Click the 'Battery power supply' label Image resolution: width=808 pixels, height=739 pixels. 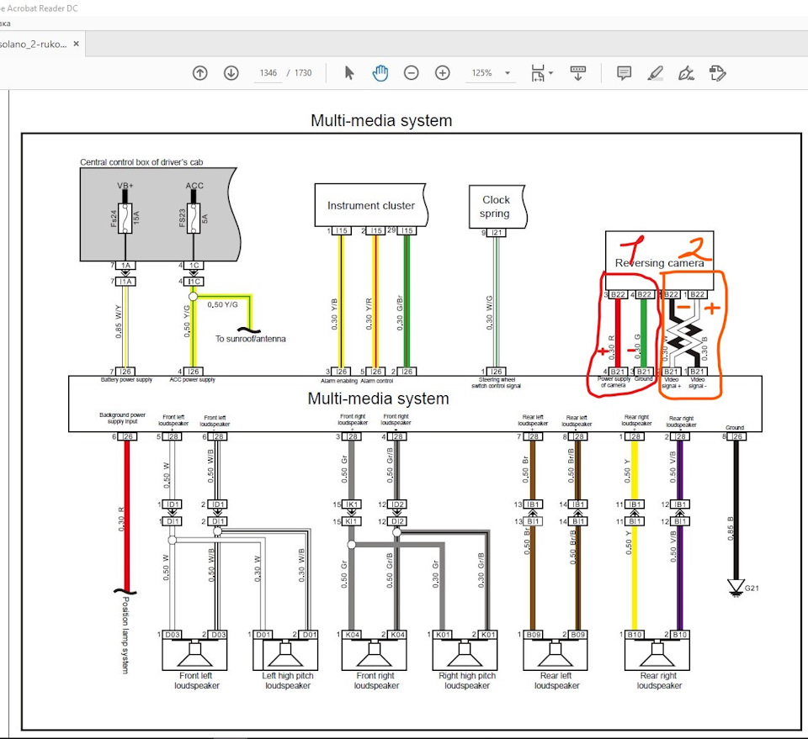127,380
